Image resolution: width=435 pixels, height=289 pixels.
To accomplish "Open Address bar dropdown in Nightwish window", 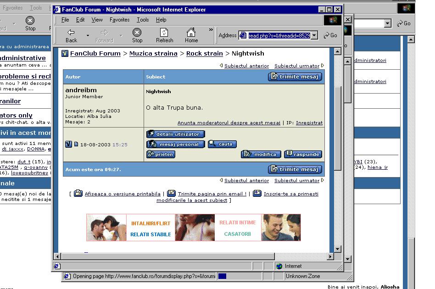I will tap(314, 35).
